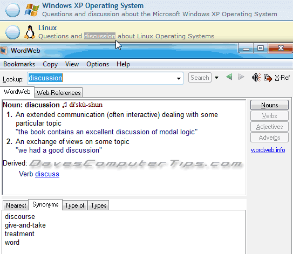
Task: Click the highlighted word 'discussion' in Linux description
Action: click(x=100, y=36)
